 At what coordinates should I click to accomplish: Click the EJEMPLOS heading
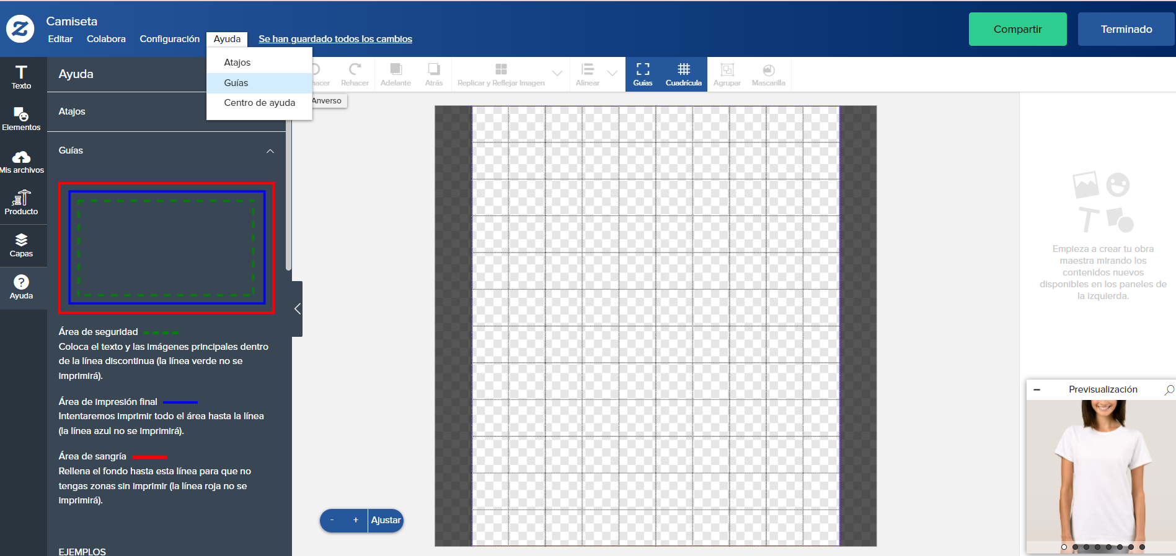pos(82,552)
